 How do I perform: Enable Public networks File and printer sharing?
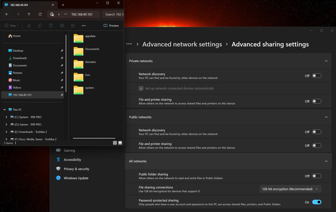pos(317,145)
